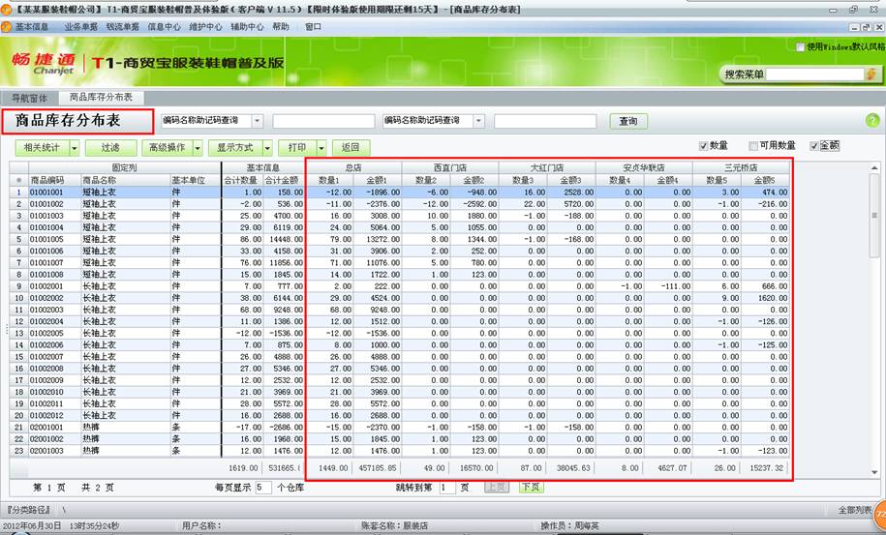
Task: Click the 查询 button
Action: [628, 121]
